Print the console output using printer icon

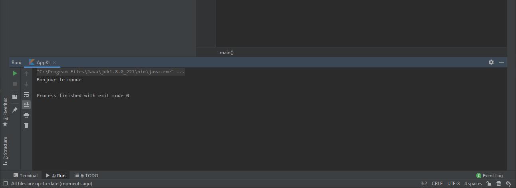click(x=26, y=115)
